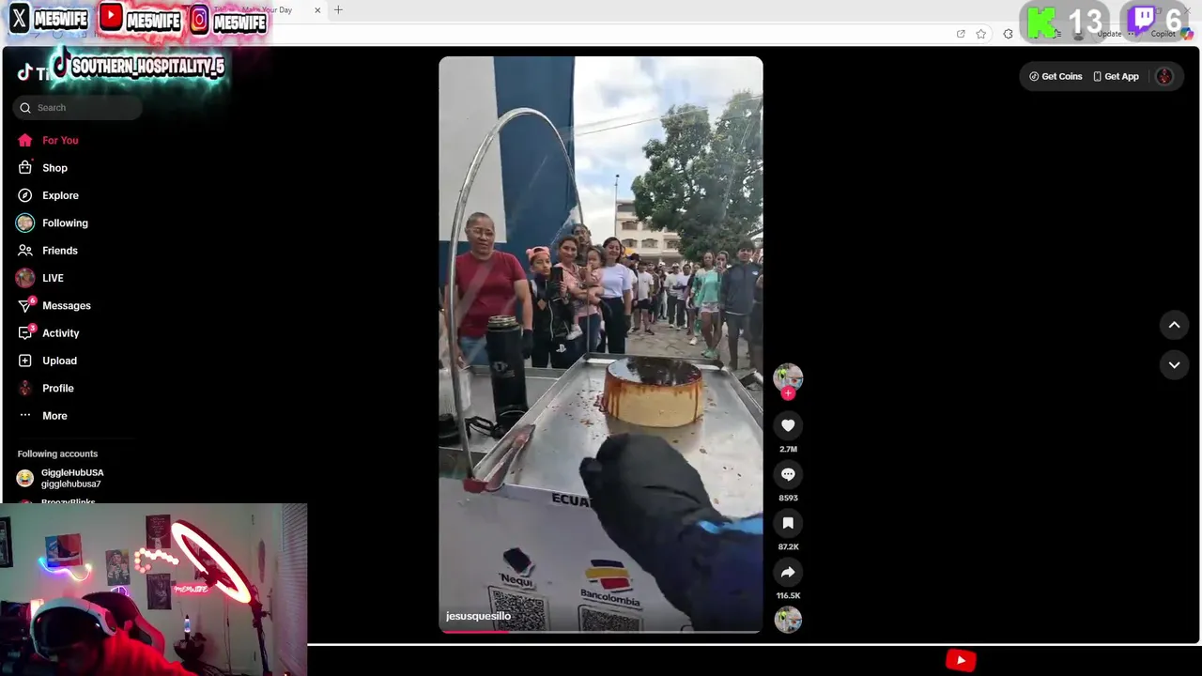Open the creator's avatar beside video

(788, 376)
